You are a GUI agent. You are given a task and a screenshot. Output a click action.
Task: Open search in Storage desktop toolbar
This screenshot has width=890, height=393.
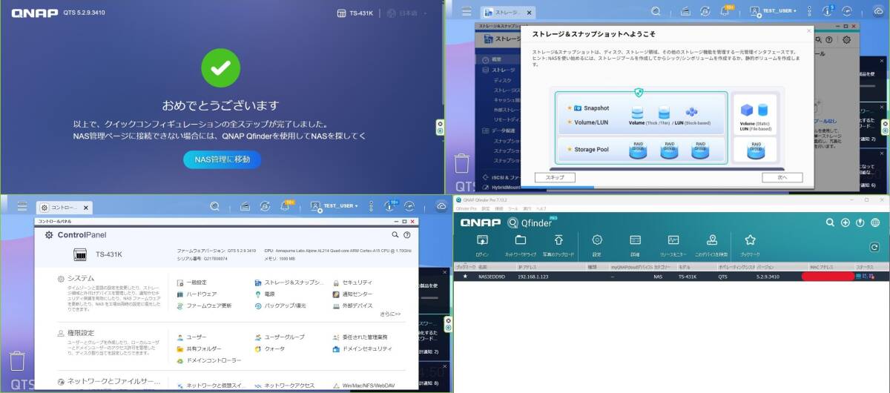click(x=656, y=11)
